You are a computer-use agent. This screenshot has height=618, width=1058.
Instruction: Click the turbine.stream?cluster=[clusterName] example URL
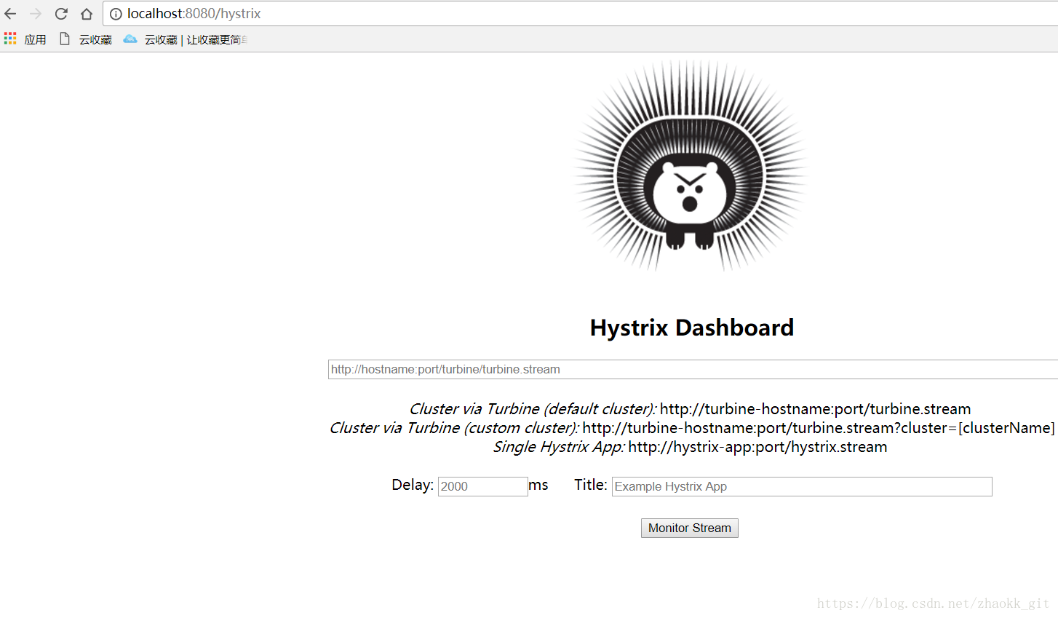point(819,428)
